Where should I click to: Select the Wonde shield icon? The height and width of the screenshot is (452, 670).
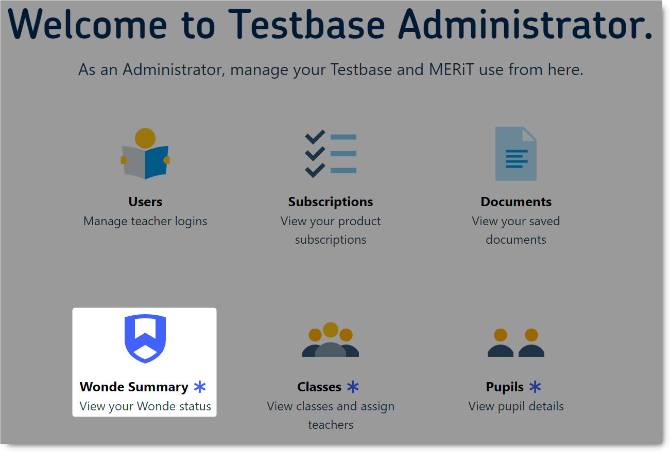click(145, 339)
